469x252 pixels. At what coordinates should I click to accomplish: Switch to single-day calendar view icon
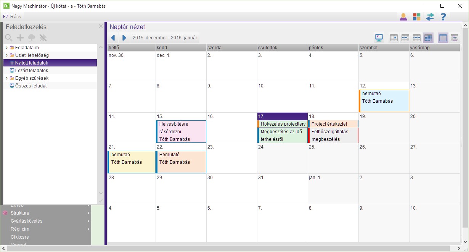394,38
